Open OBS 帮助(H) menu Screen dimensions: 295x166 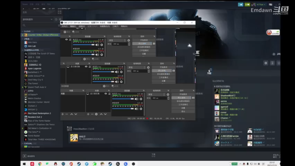coord(124,26)
